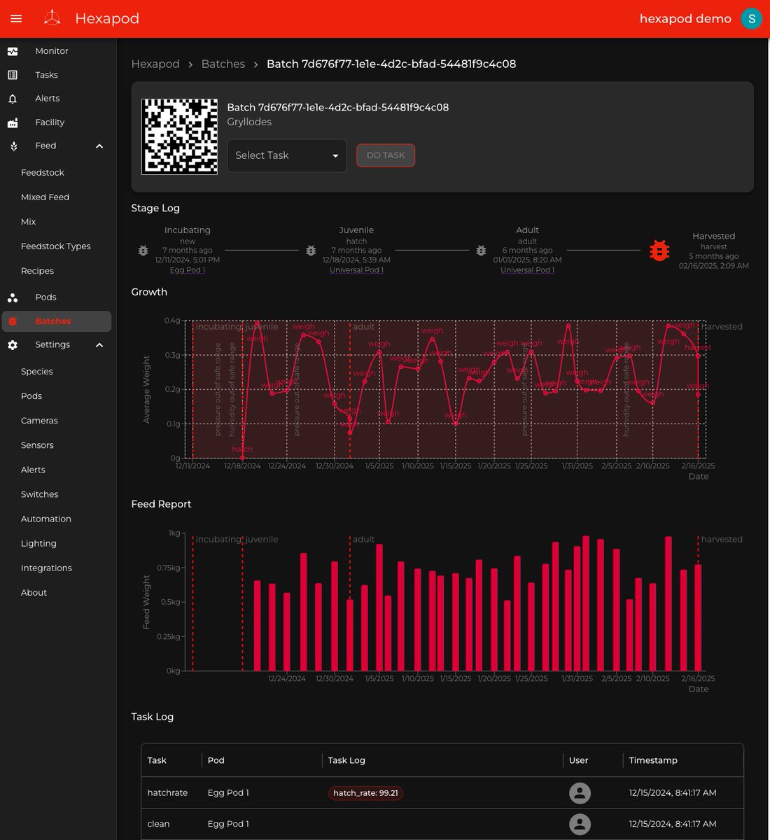Click the hexapod demo account name
The image size is (770, 840).
pos(685,19)
